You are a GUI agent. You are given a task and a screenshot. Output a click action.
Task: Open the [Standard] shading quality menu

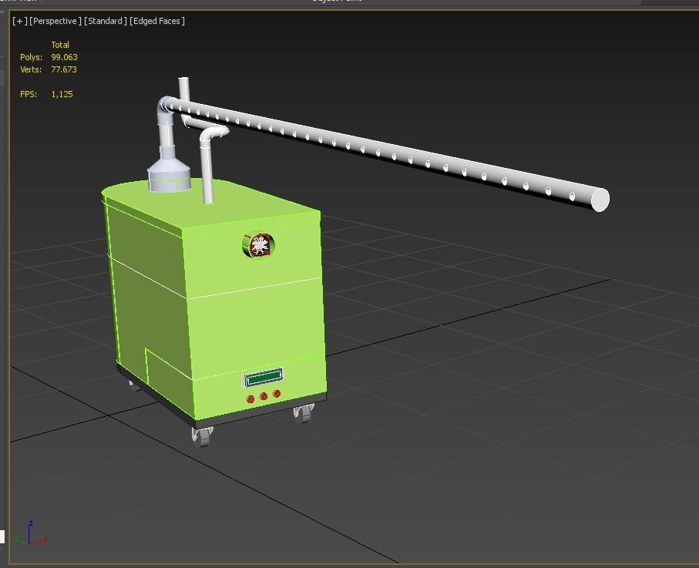[x=106, y=21]
